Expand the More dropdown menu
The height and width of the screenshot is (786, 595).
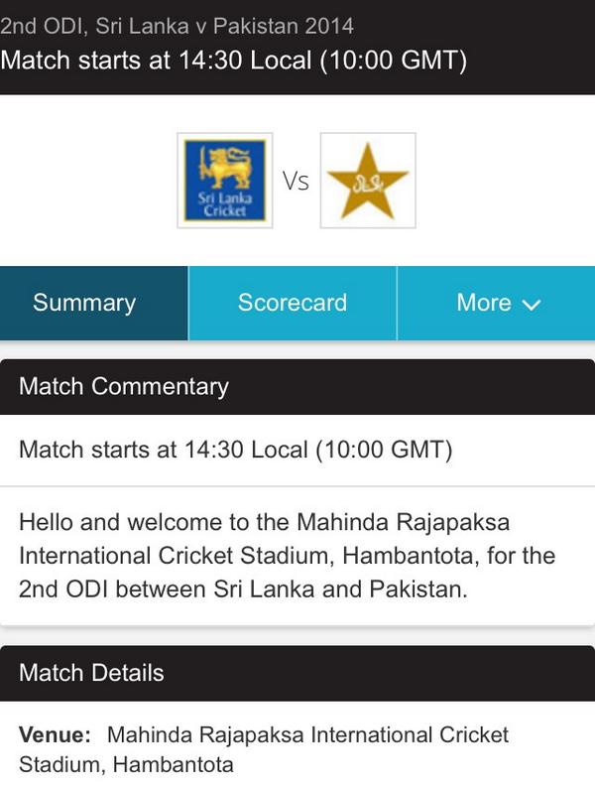497,303
